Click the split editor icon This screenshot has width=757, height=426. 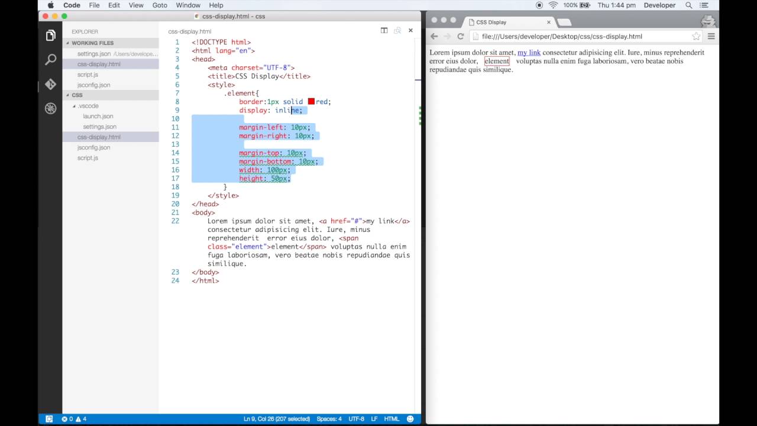coord(384,31)
